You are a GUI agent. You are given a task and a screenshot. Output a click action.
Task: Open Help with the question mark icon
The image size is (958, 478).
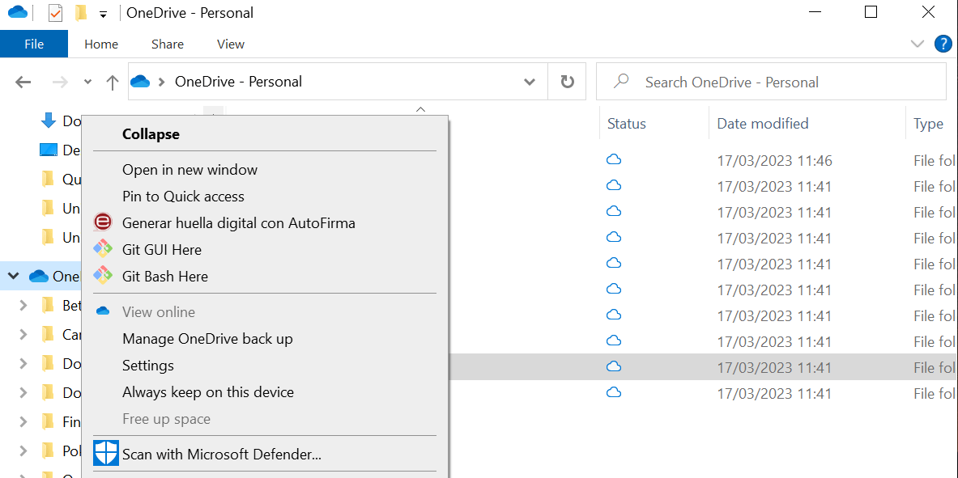943,44
